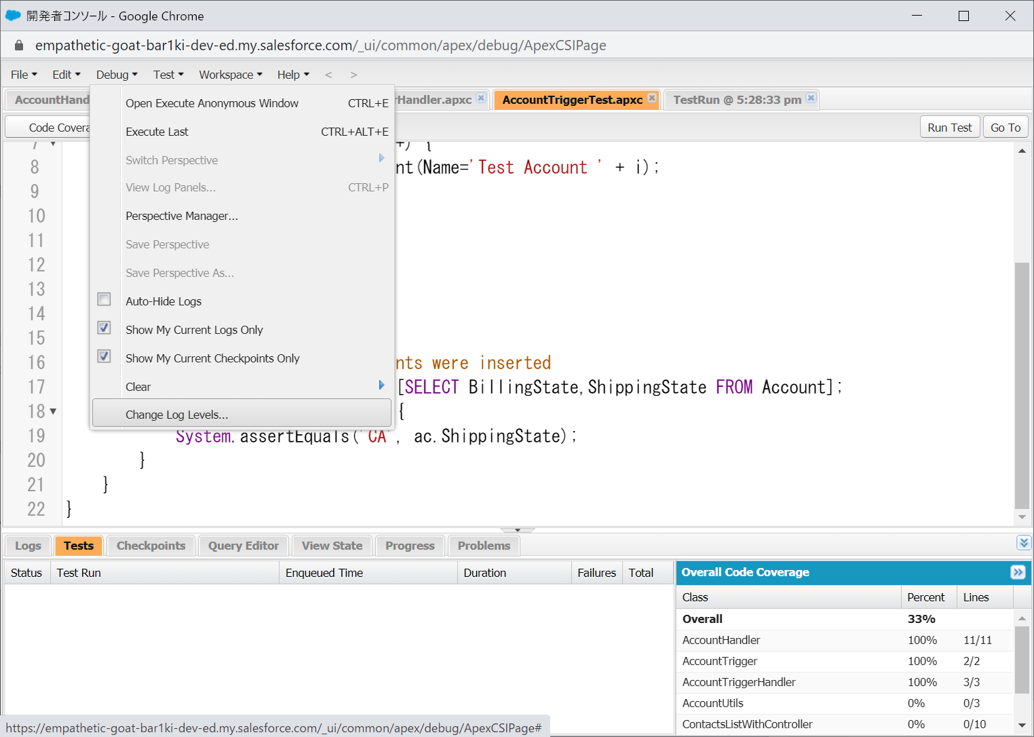1034x737 pixels.
Task: Open the File menu dropdown
Action: point(24,75)
